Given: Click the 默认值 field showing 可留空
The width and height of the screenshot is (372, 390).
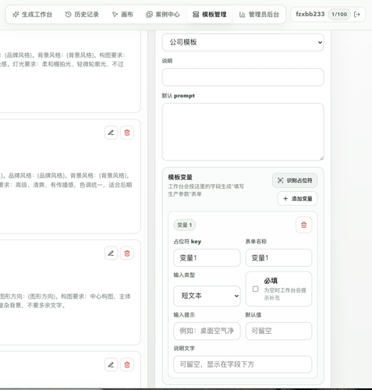Looking at the screenshot, I should click(x=278, y=331).
